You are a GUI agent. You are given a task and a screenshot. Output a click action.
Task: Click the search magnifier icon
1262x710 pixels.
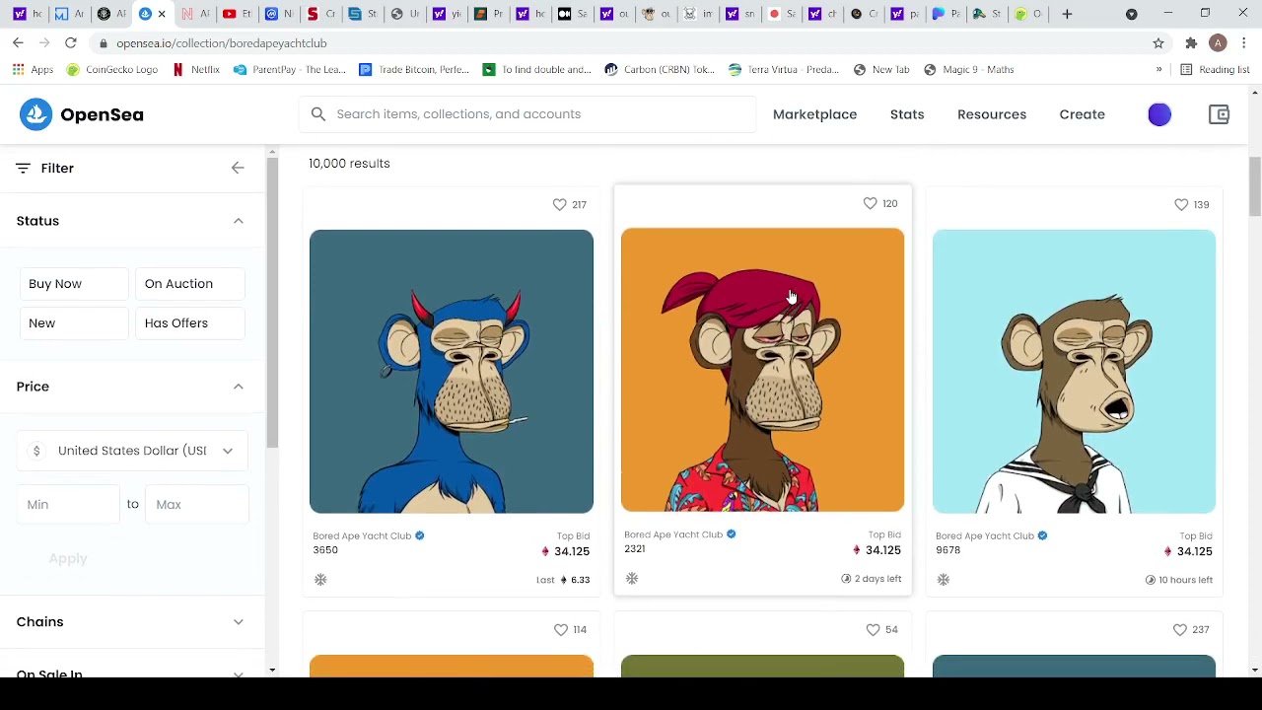pos(318,114)
